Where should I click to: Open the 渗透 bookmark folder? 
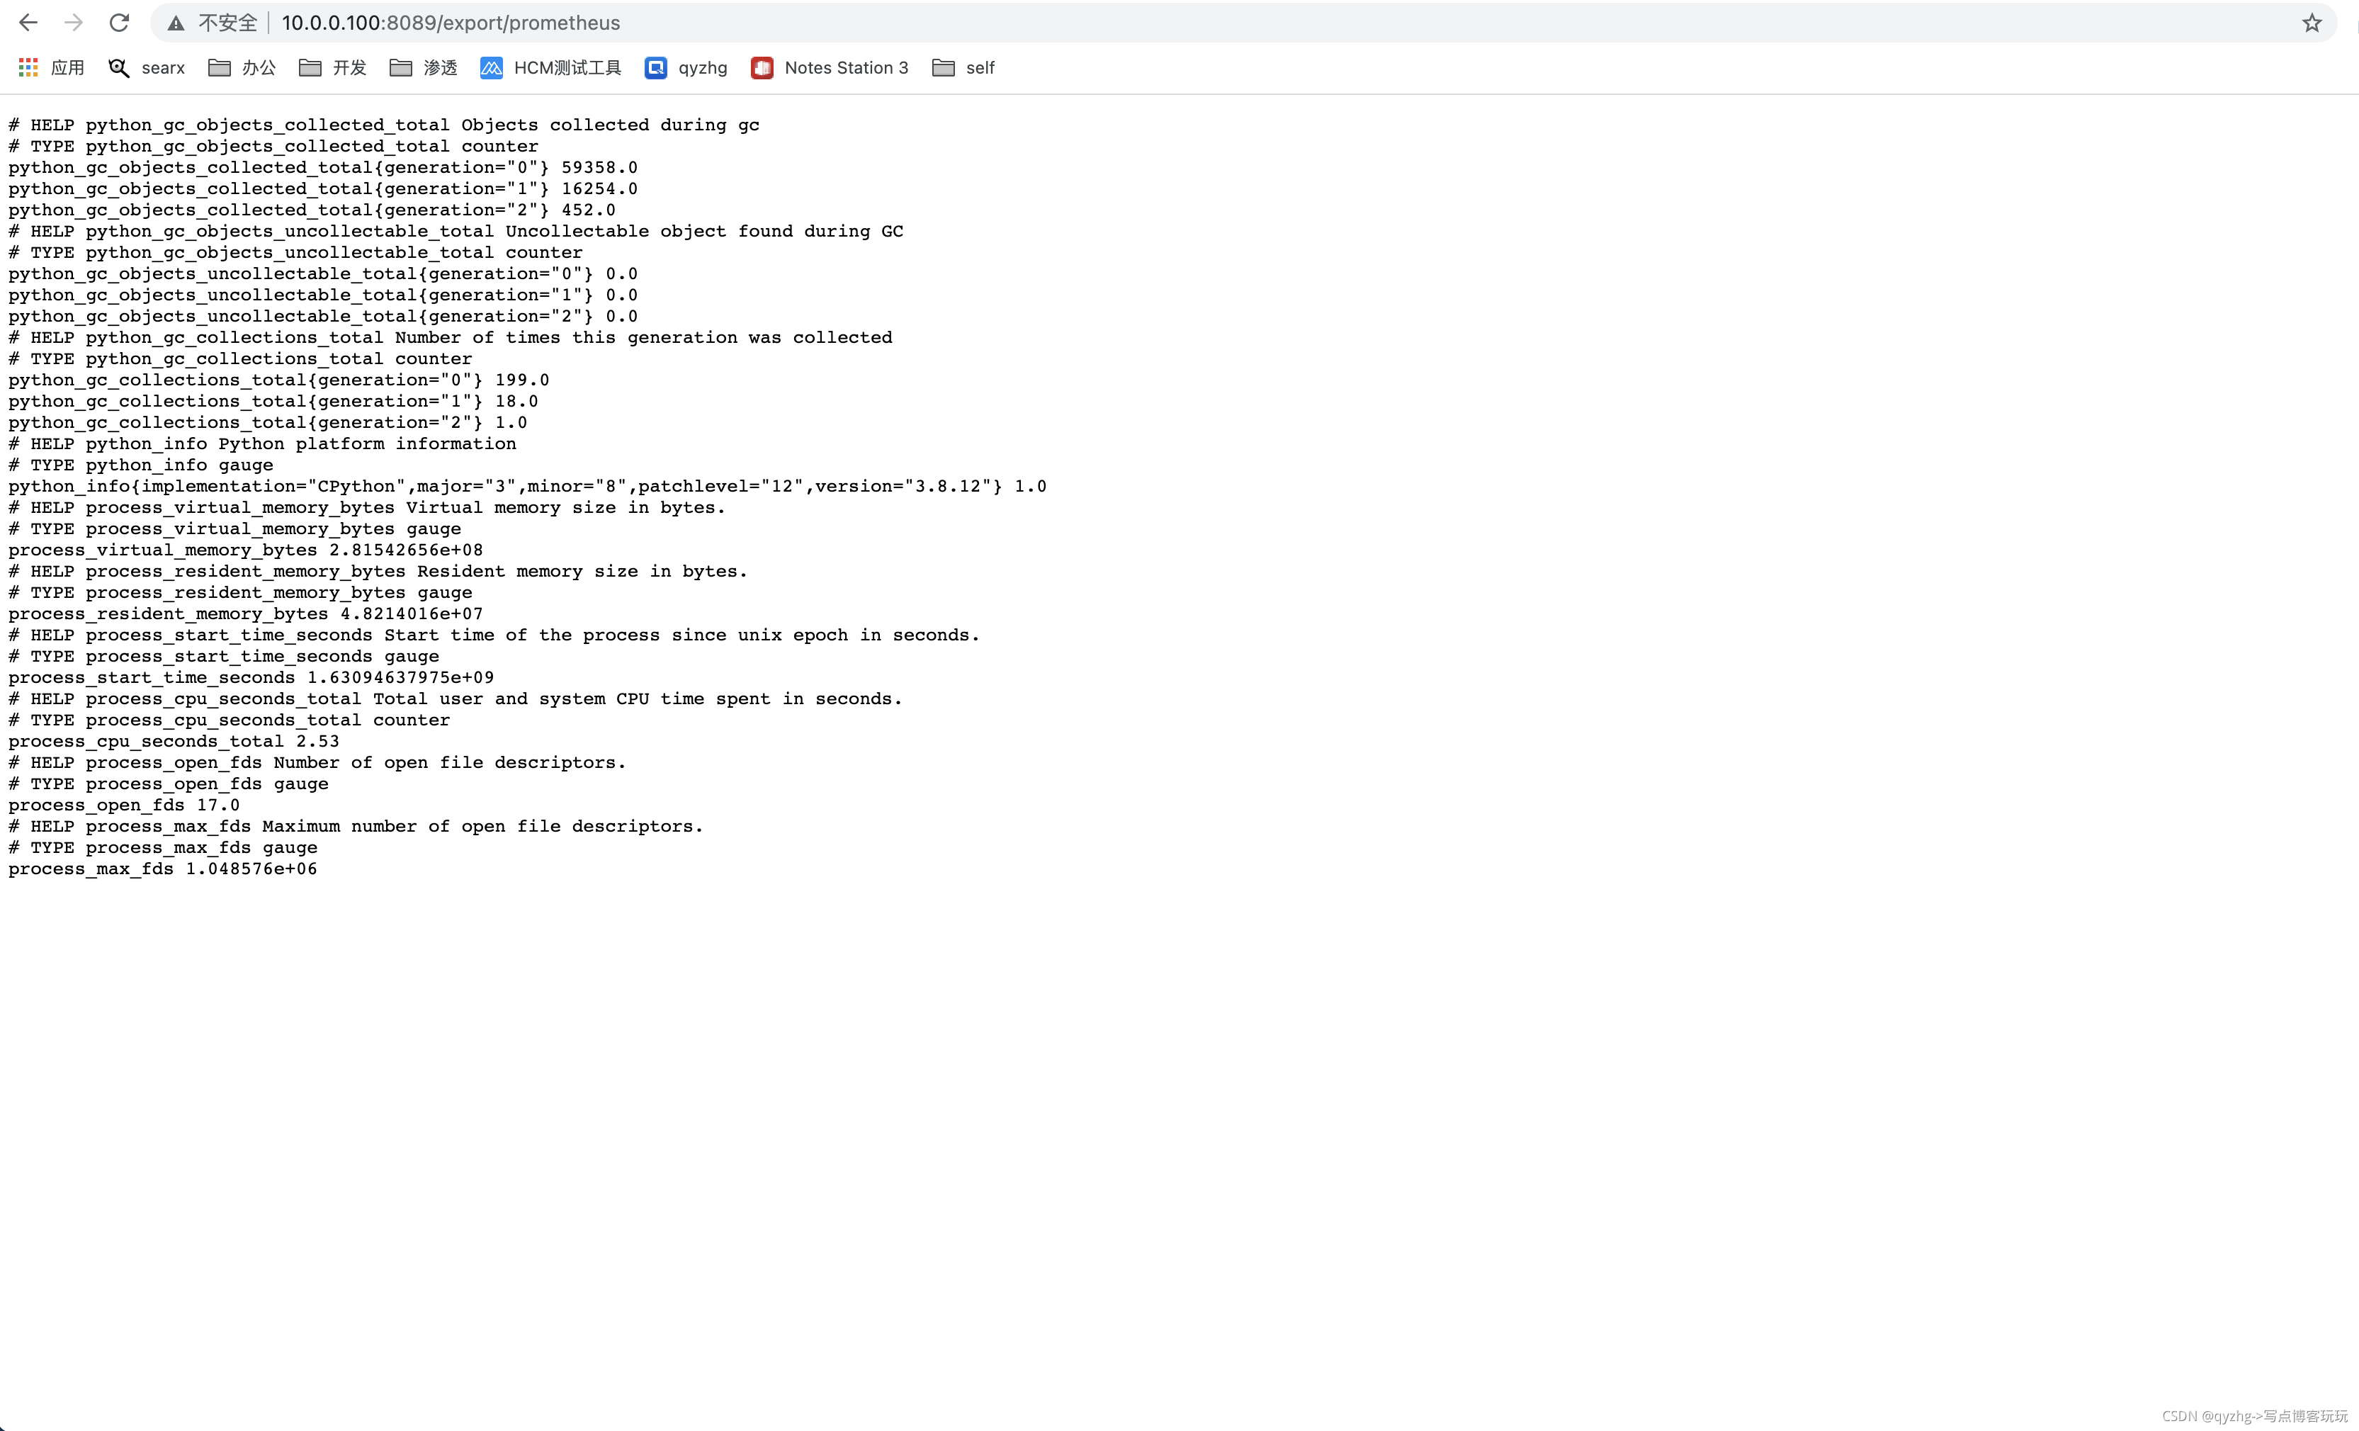coord(424,68)
